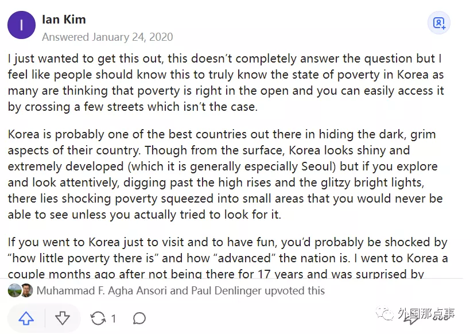470x334 pixels.
Task: Downvote this answer
Action: tap(62, 319)
